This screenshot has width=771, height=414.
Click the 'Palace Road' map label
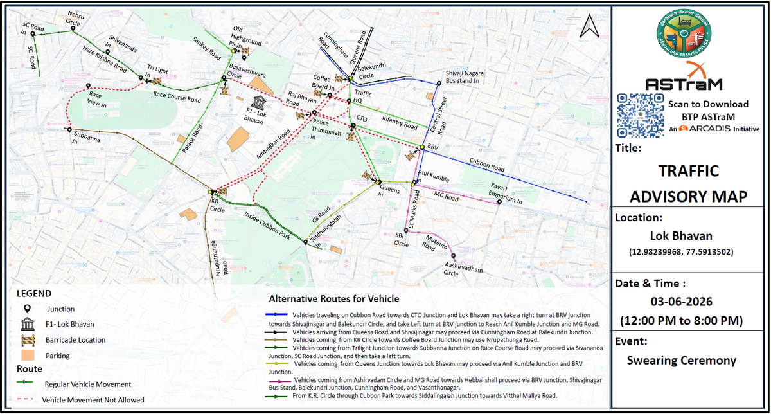coord(192,138)
